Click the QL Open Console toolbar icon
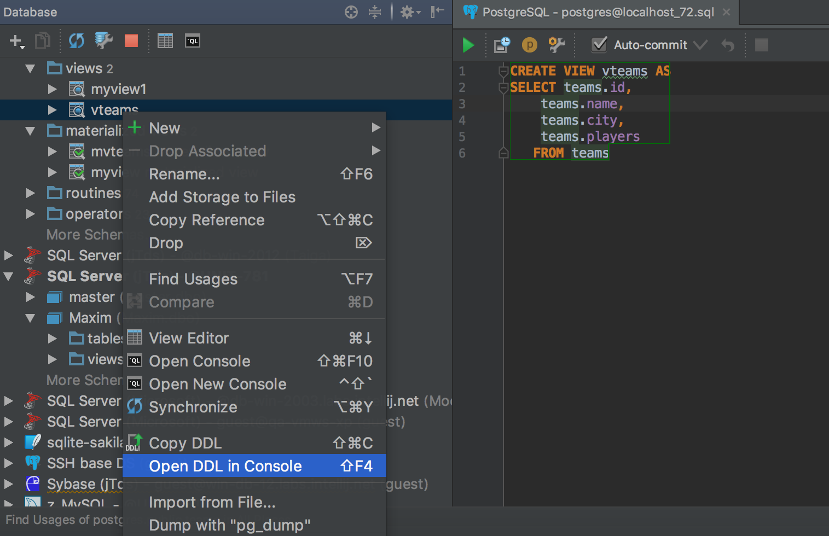The width and height of the screenshot is (829, 536). click(193, 41)
